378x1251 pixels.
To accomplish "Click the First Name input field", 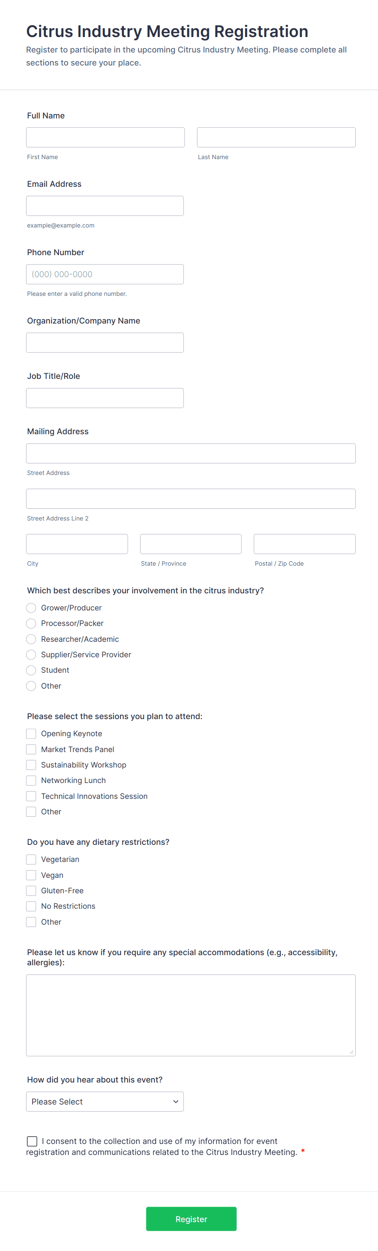I will pos(105,138).
